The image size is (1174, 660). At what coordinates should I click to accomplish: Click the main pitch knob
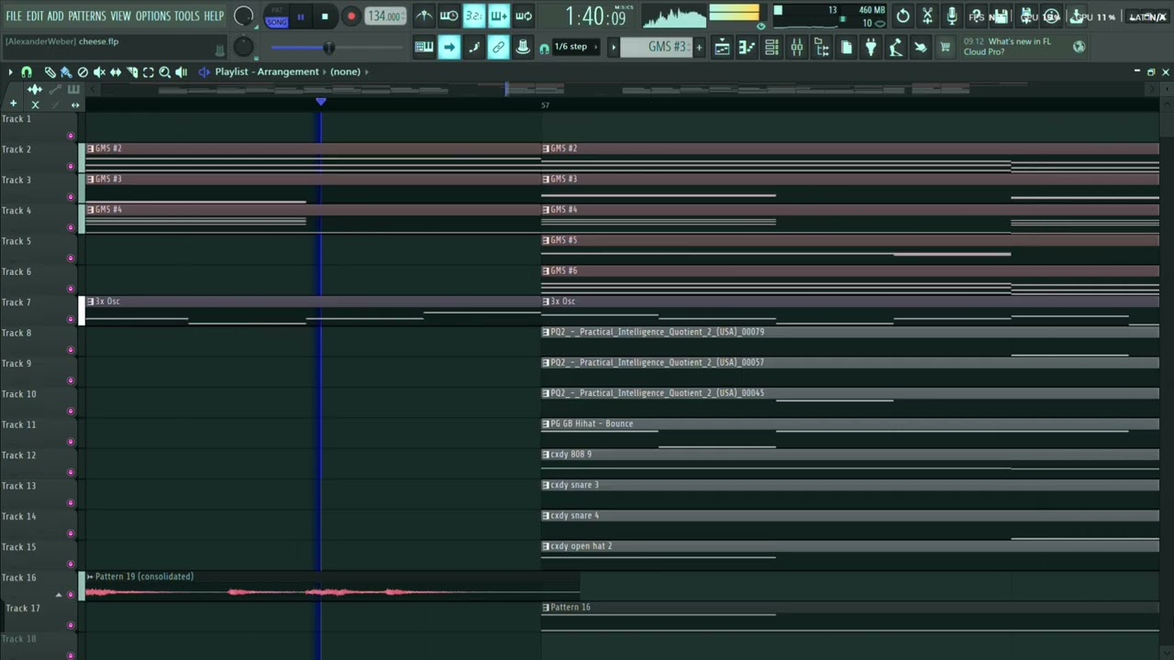[243, 47]
